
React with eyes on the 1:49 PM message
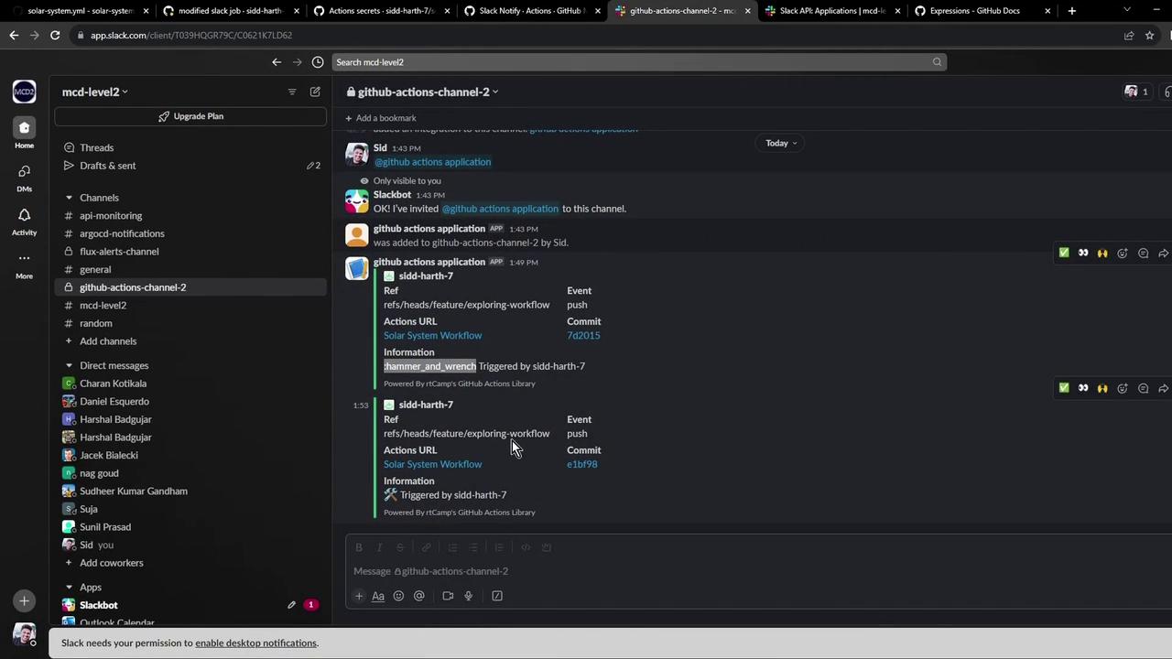(1083, 253)
